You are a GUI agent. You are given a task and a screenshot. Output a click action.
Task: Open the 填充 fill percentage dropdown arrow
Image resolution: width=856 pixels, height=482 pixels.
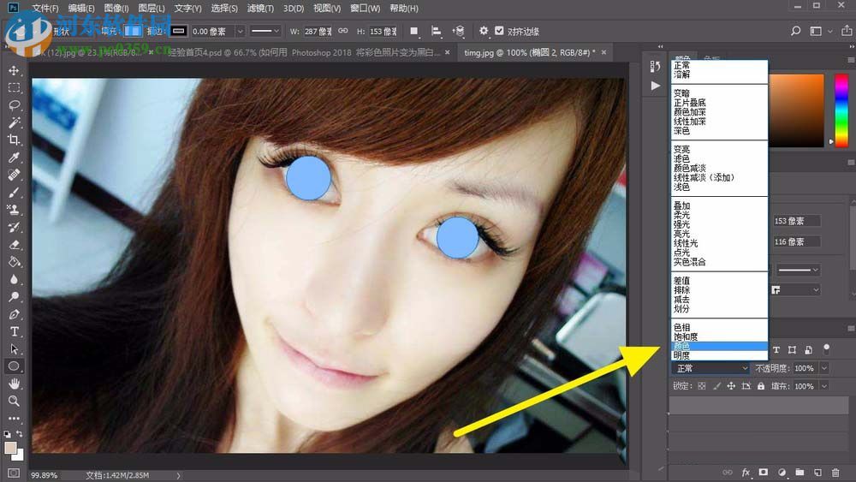824,386
